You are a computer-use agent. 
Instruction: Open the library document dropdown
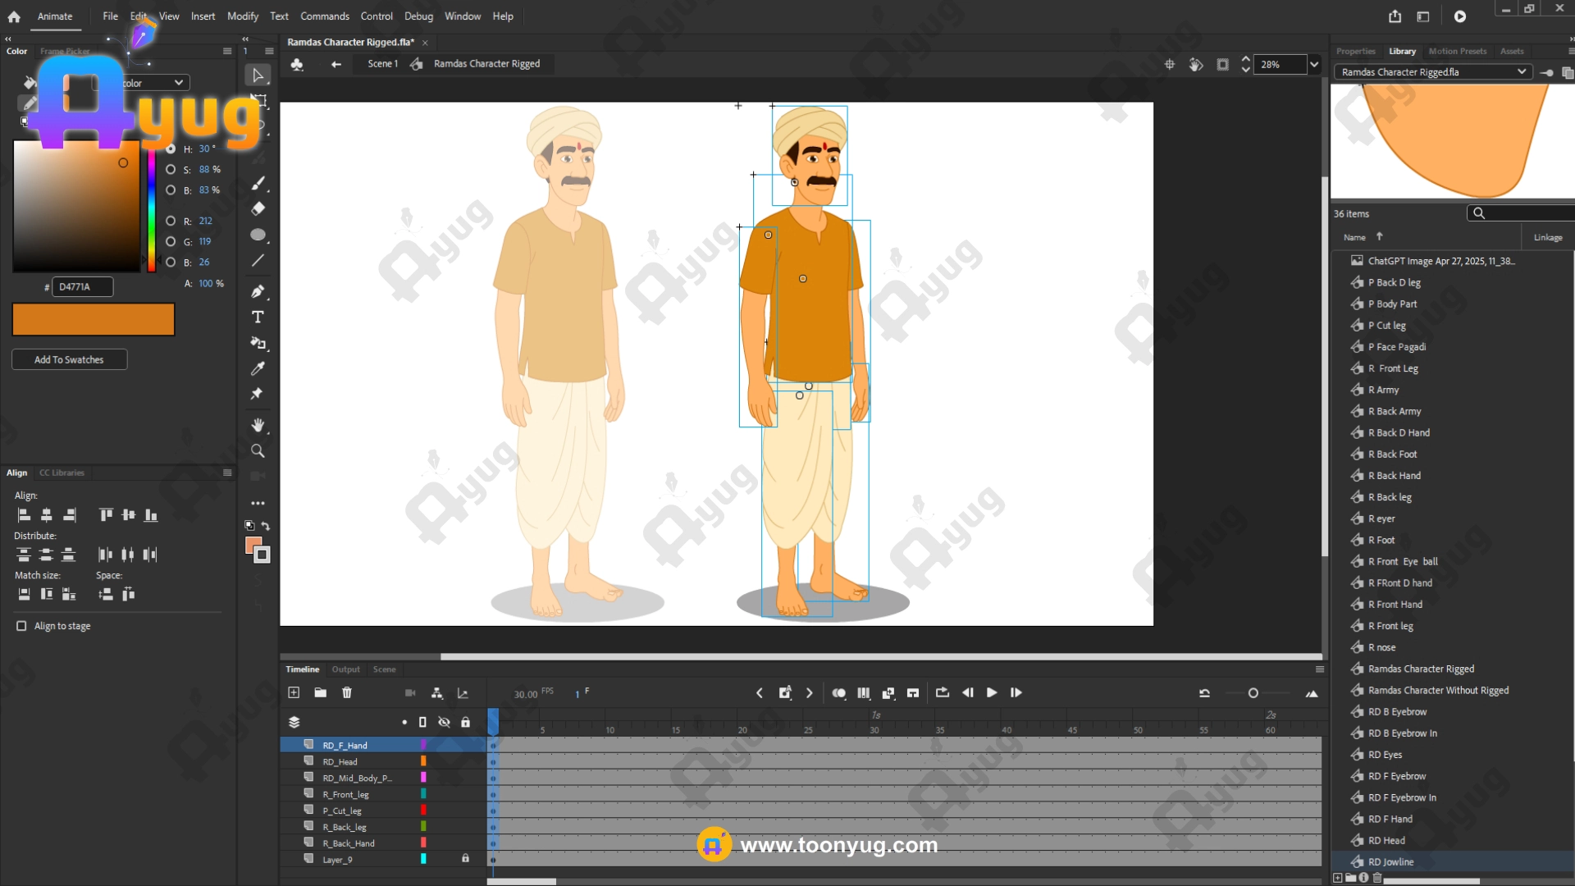1522,72
